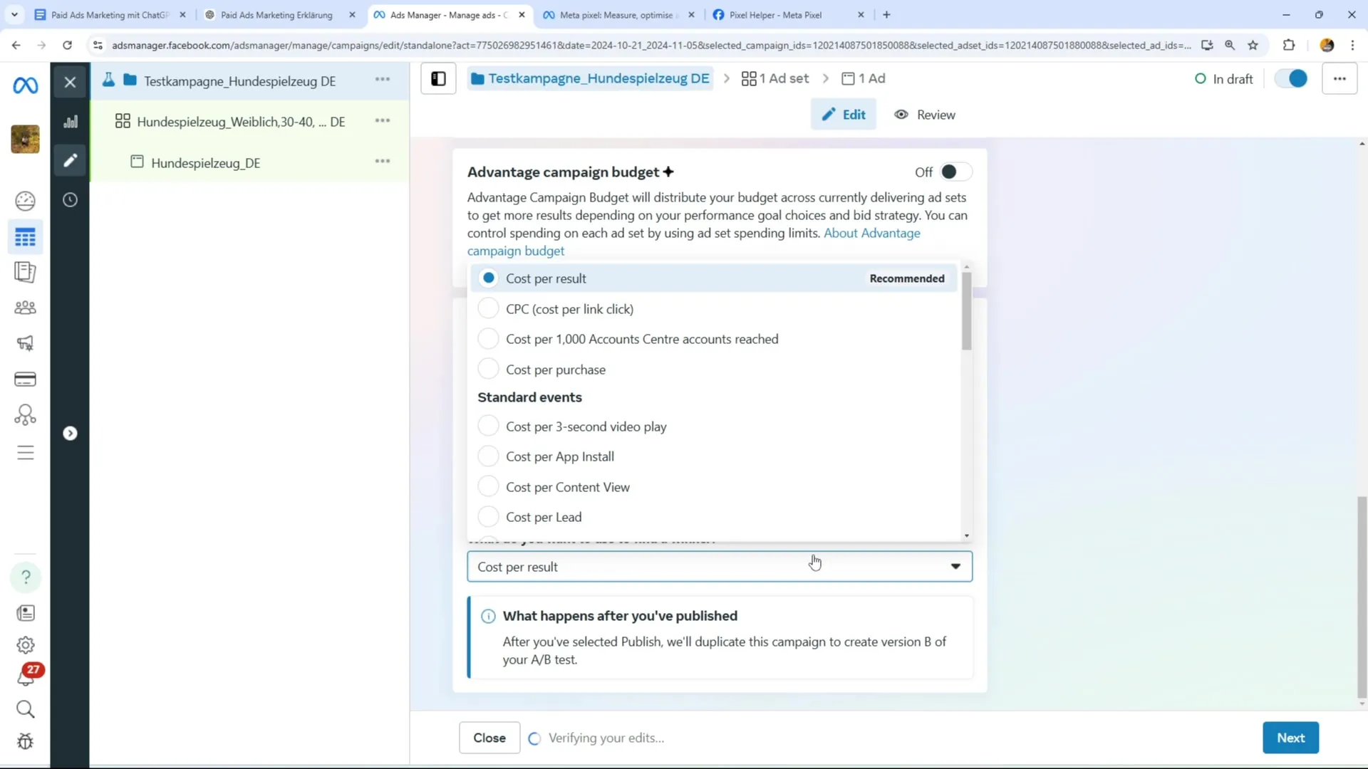
Task: Click the dropdown list scroll-up arrow
Action: click(966, 267)
